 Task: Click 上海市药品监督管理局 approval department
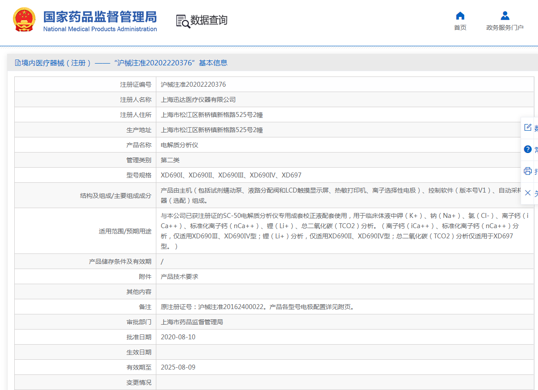(x=192, y=322)
